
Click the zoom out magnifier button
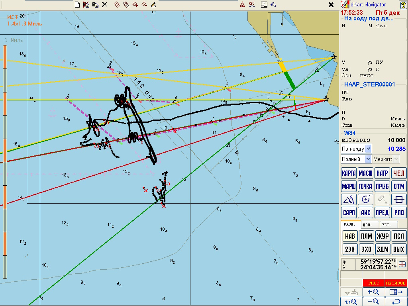point(373,302)
